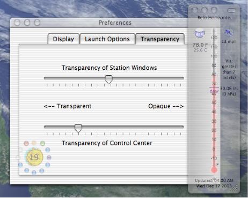Set Station Windows slider track to far right
The width and height of the screenshot is (248, 198).
pyautogui.click(x=182, y=78)
